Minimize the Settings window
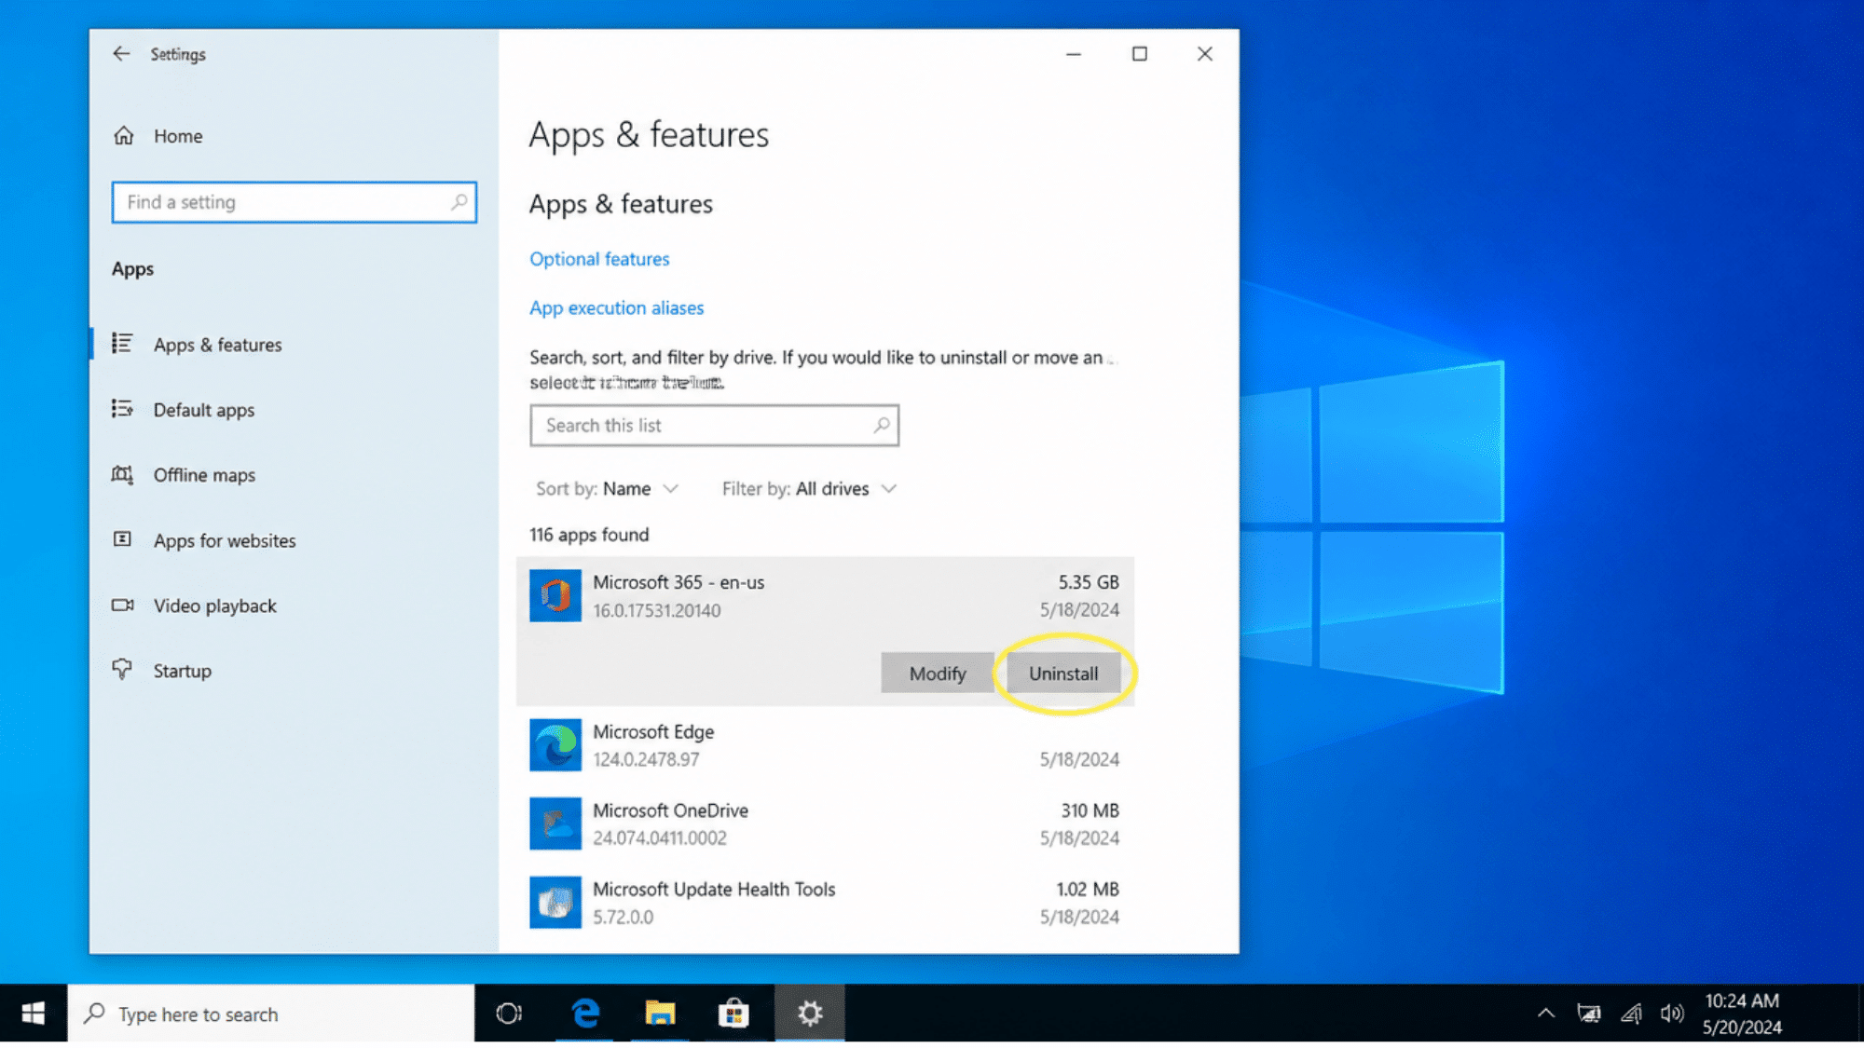The height and width of the screenshot is (1048, 1864). [1074, 54]
